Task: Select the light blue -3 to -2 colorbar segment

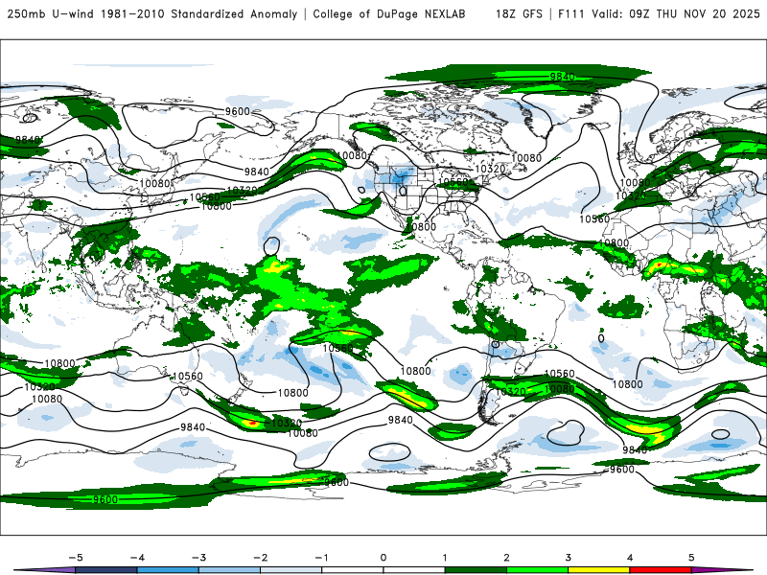Action: coord(229,570)
